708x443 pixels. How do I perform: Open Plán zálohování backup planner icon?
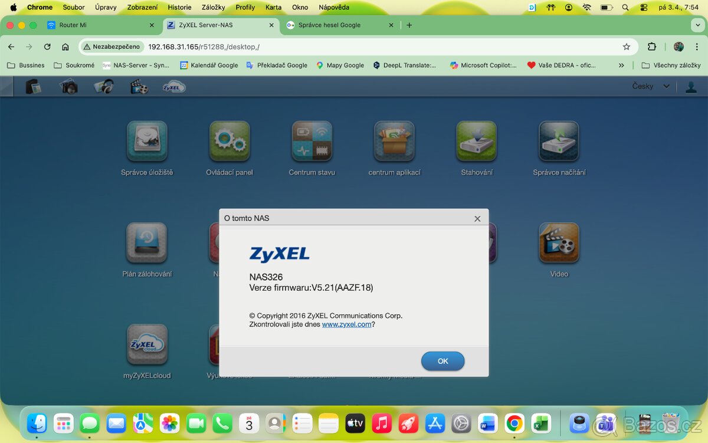click(147, 242)
